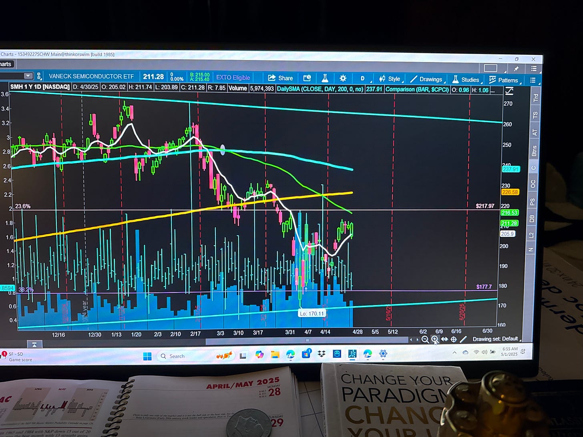
Task: Click the symbol link chain icon
Action: tap(39, 76)
